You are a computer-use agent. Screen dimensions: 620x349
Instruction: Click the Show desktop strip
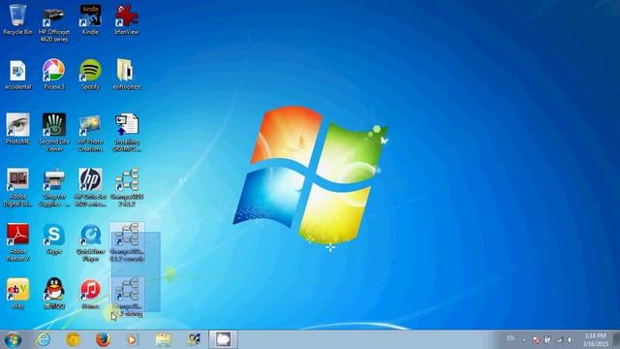[x=616, y=339]
